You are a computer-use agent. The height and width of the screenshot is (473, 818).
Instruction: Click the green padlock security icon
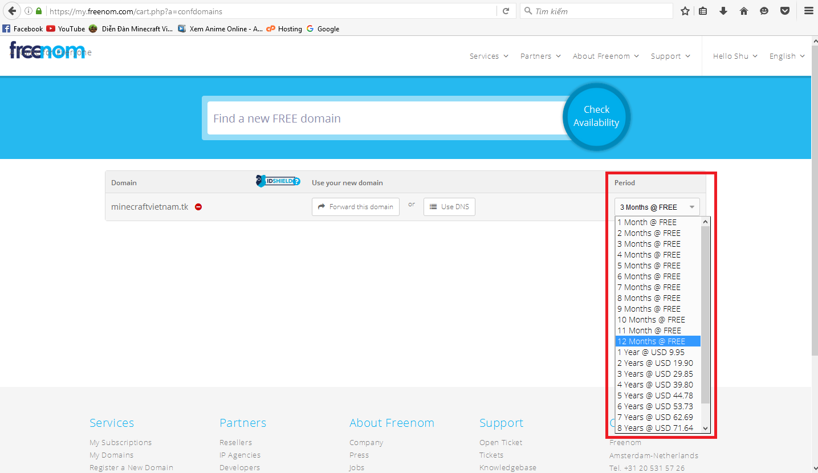click(39, 11)
